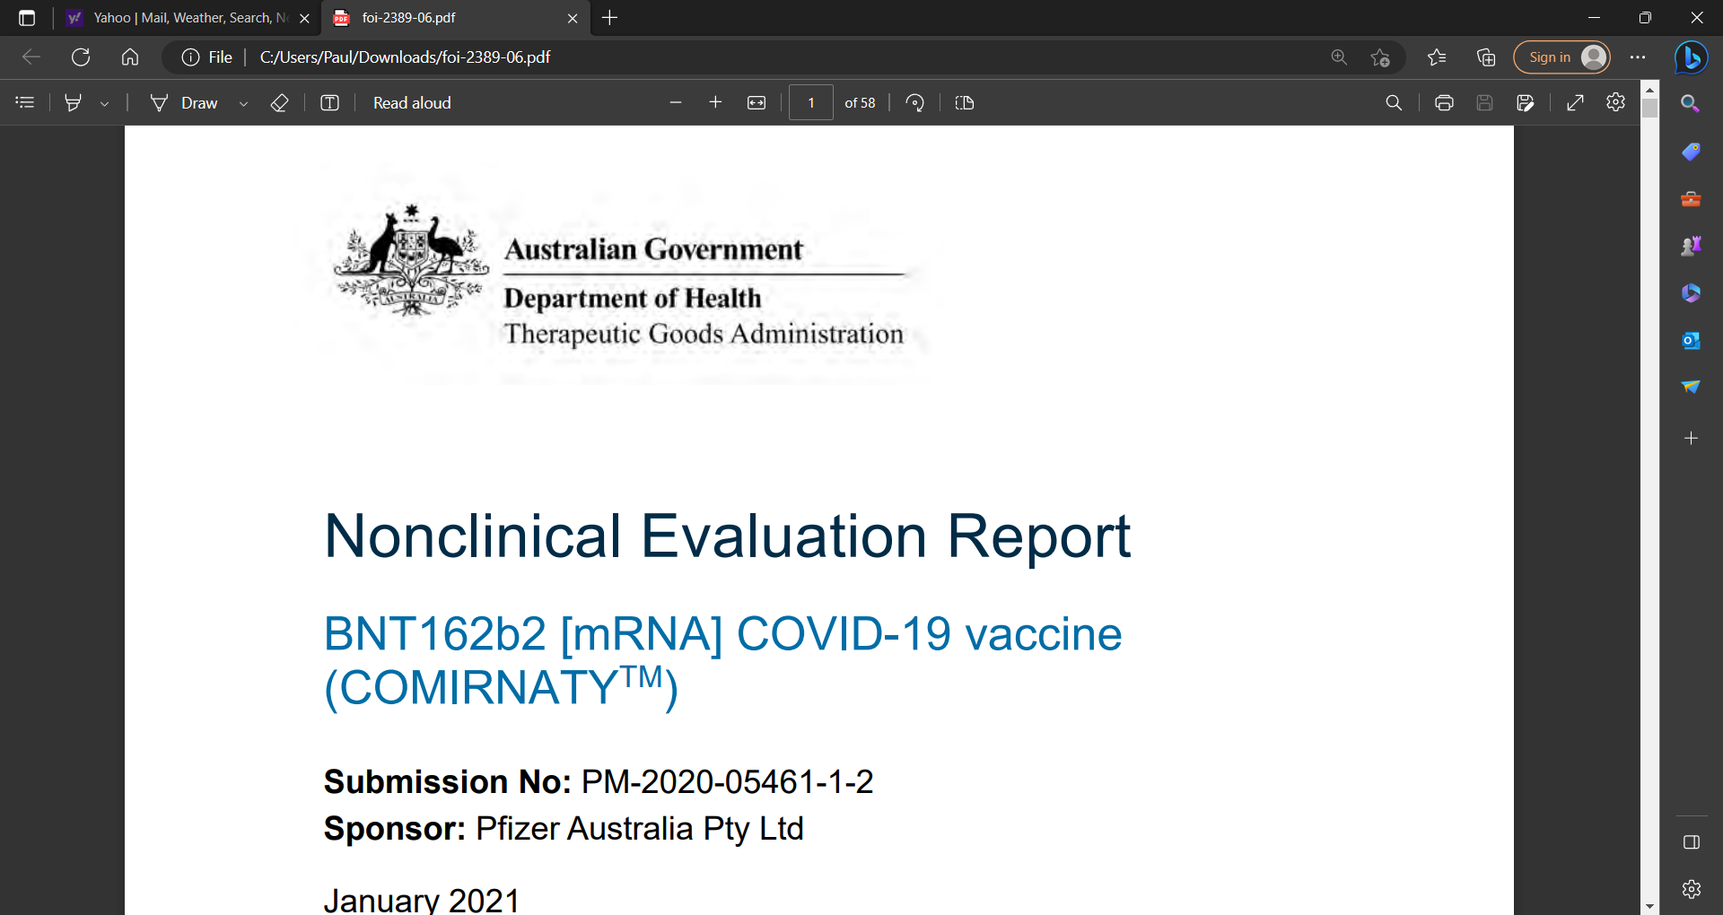
Task: Click the January 2021 date text
Action: pos(422,900)
